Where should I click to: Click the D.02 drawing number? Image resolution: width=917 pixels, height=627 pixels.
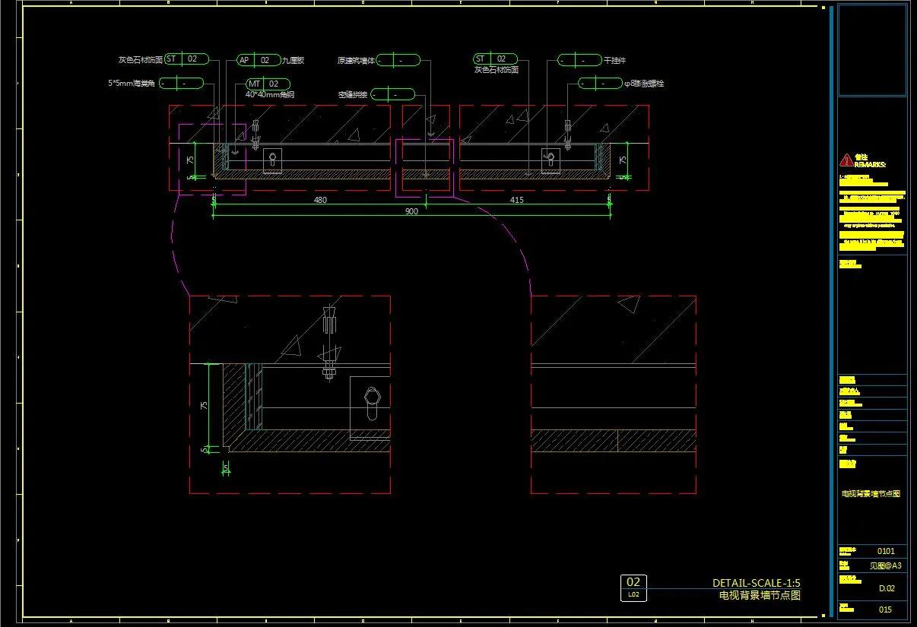coord(887,587)
